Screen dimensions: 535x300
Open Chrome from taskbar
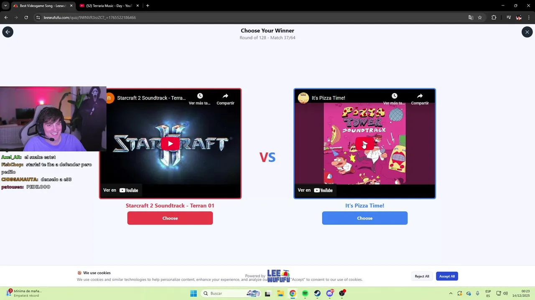click(x=293, y=293)
